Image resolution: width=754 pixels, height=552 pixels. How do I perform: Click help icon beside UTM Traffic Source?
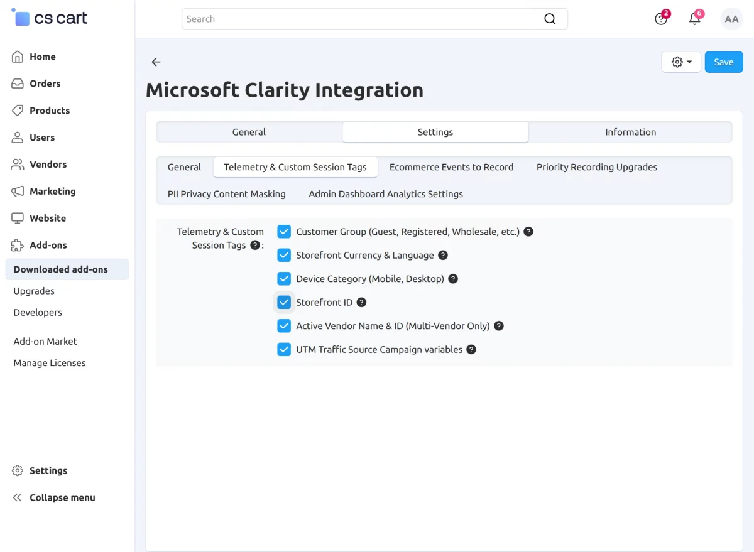click(x=471, y=349)
